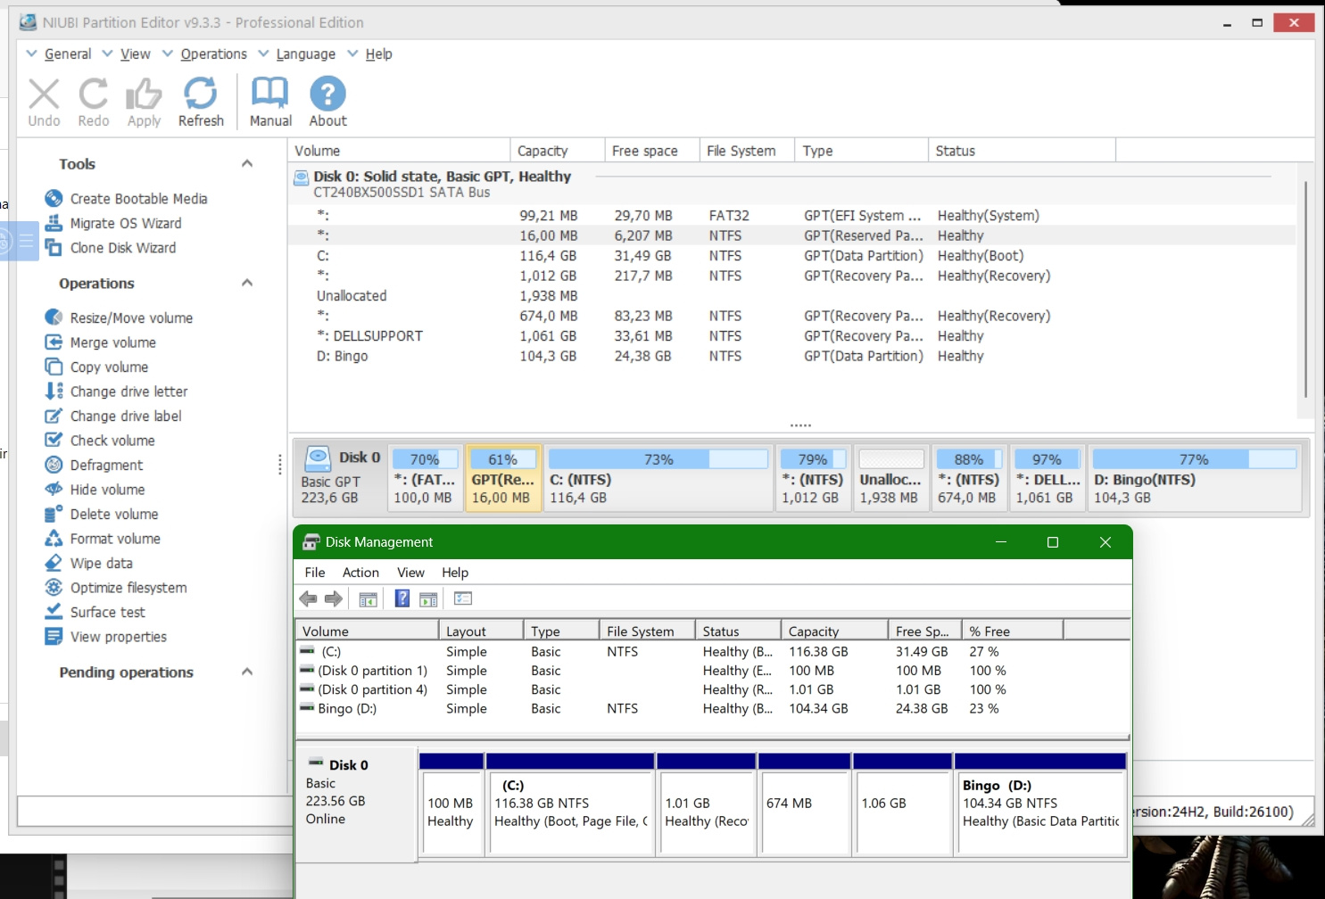1325x899 pixels.
Task: Choose Resize/Move volume operation
Action: tap(130, 318)
